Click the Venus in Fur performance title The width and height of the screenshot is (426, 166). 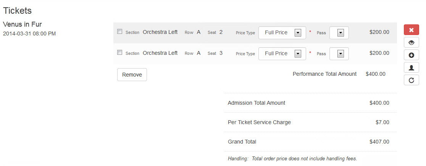pos(22,24)
